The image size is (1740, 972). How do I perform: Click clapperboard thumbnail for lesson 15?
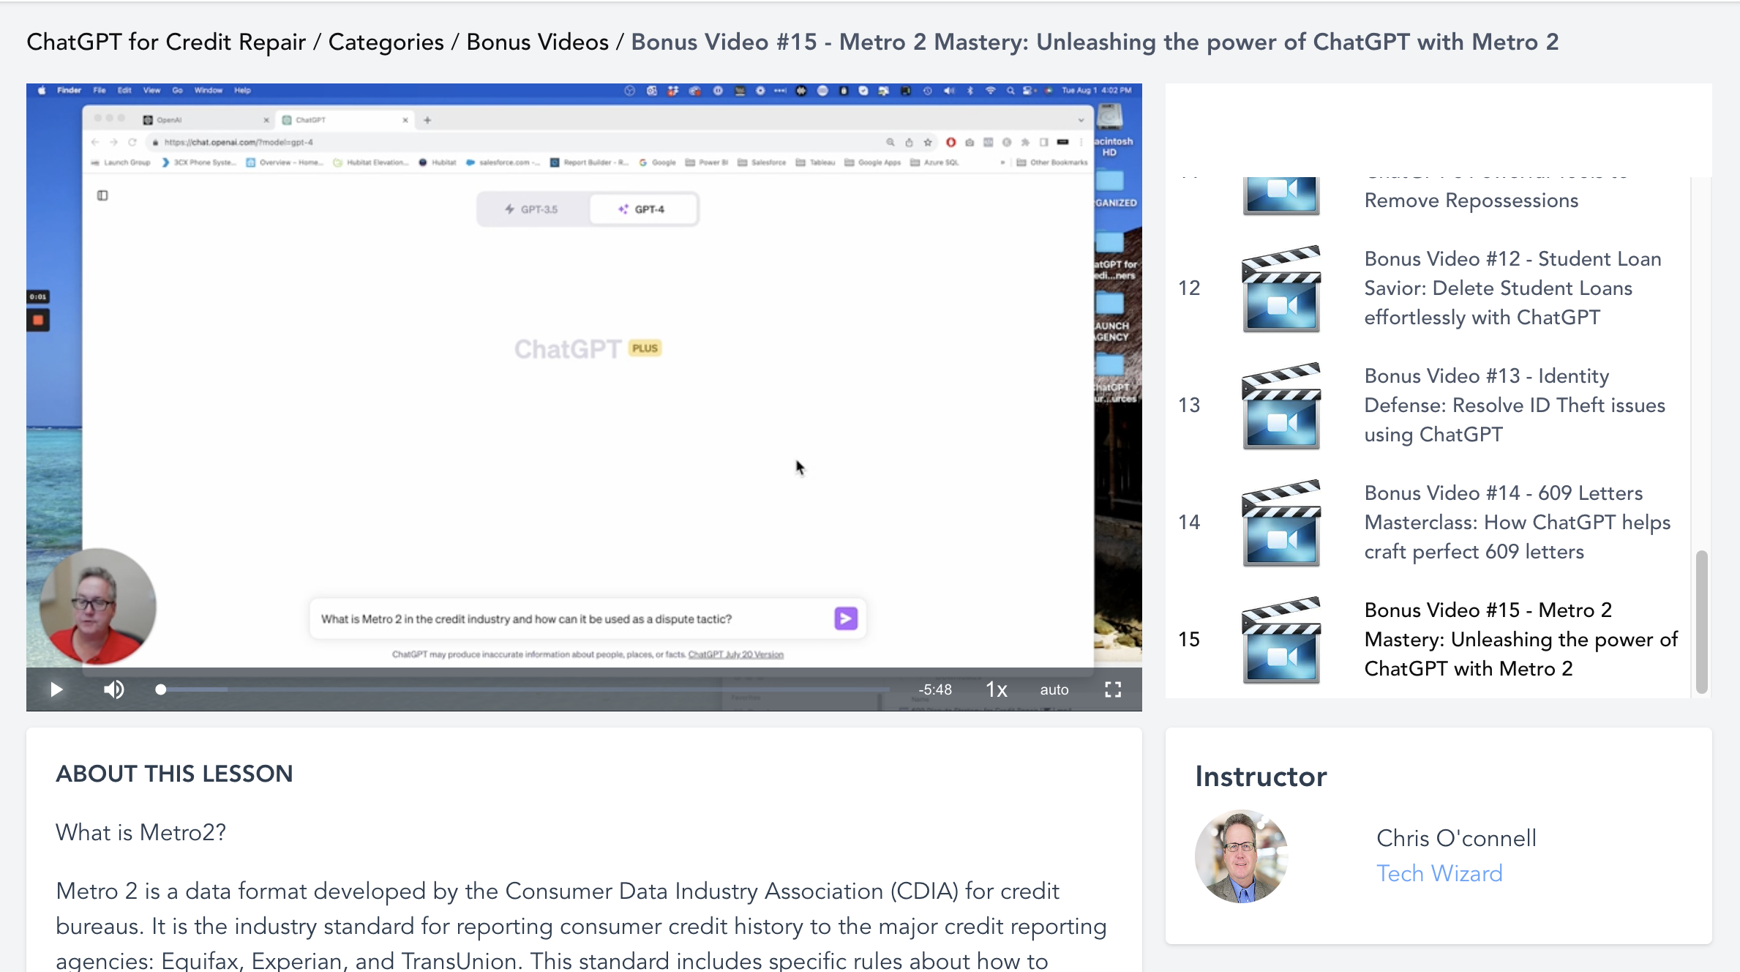1281,640
